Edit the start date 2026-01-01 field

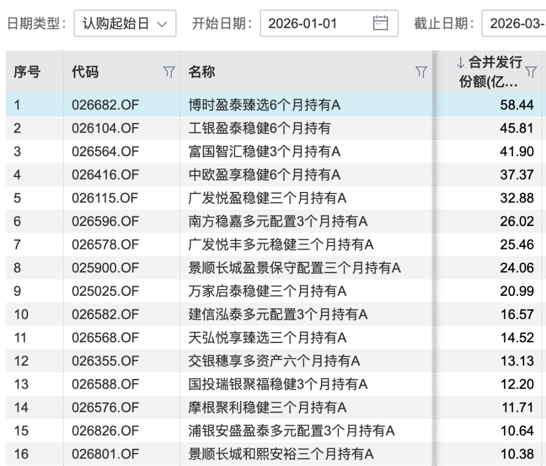pos(328,23)
